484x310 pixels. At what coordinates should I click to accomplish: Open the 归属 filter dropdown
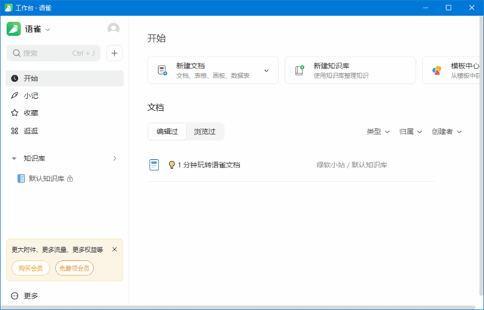(411, 132)
